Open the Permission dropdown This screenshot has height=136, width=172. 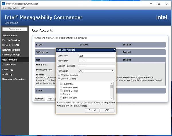(97, 71)
